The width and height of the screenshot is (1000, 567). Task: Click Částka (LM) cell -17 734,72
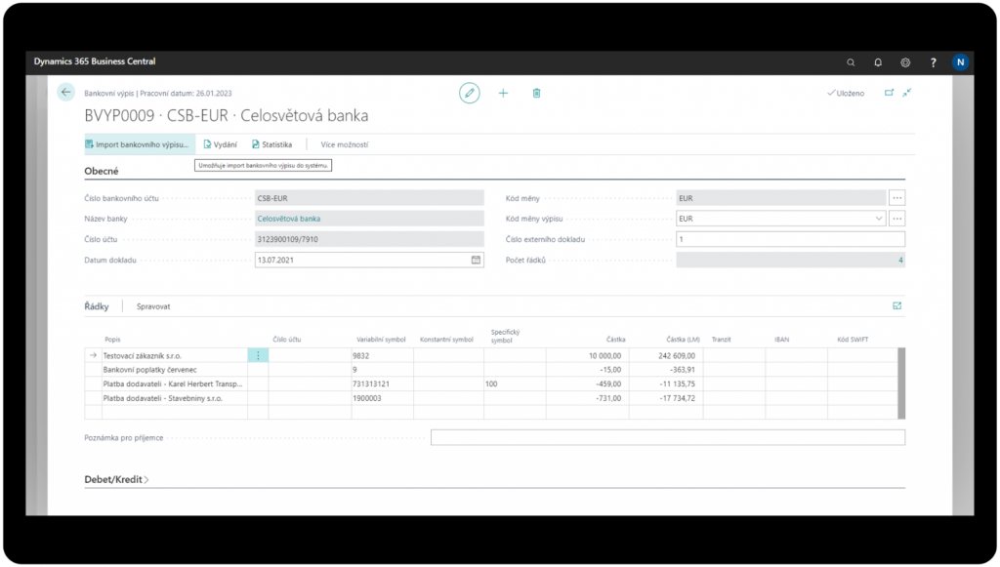pyautogui.click(x=666, y=398)
